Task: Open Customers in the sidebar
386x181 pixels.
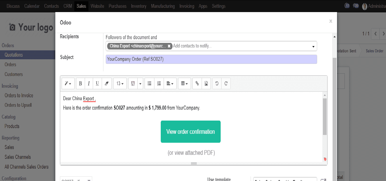Action: tap(14, 74)
